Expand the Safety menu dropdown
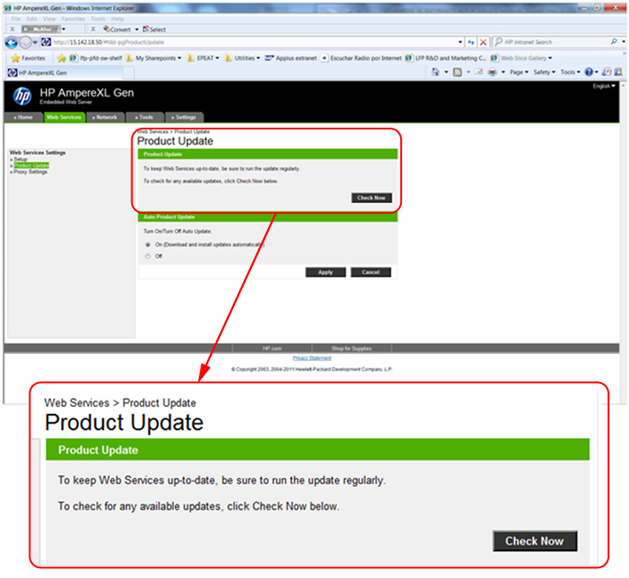The image size is (629, 578). pos(545,72)
